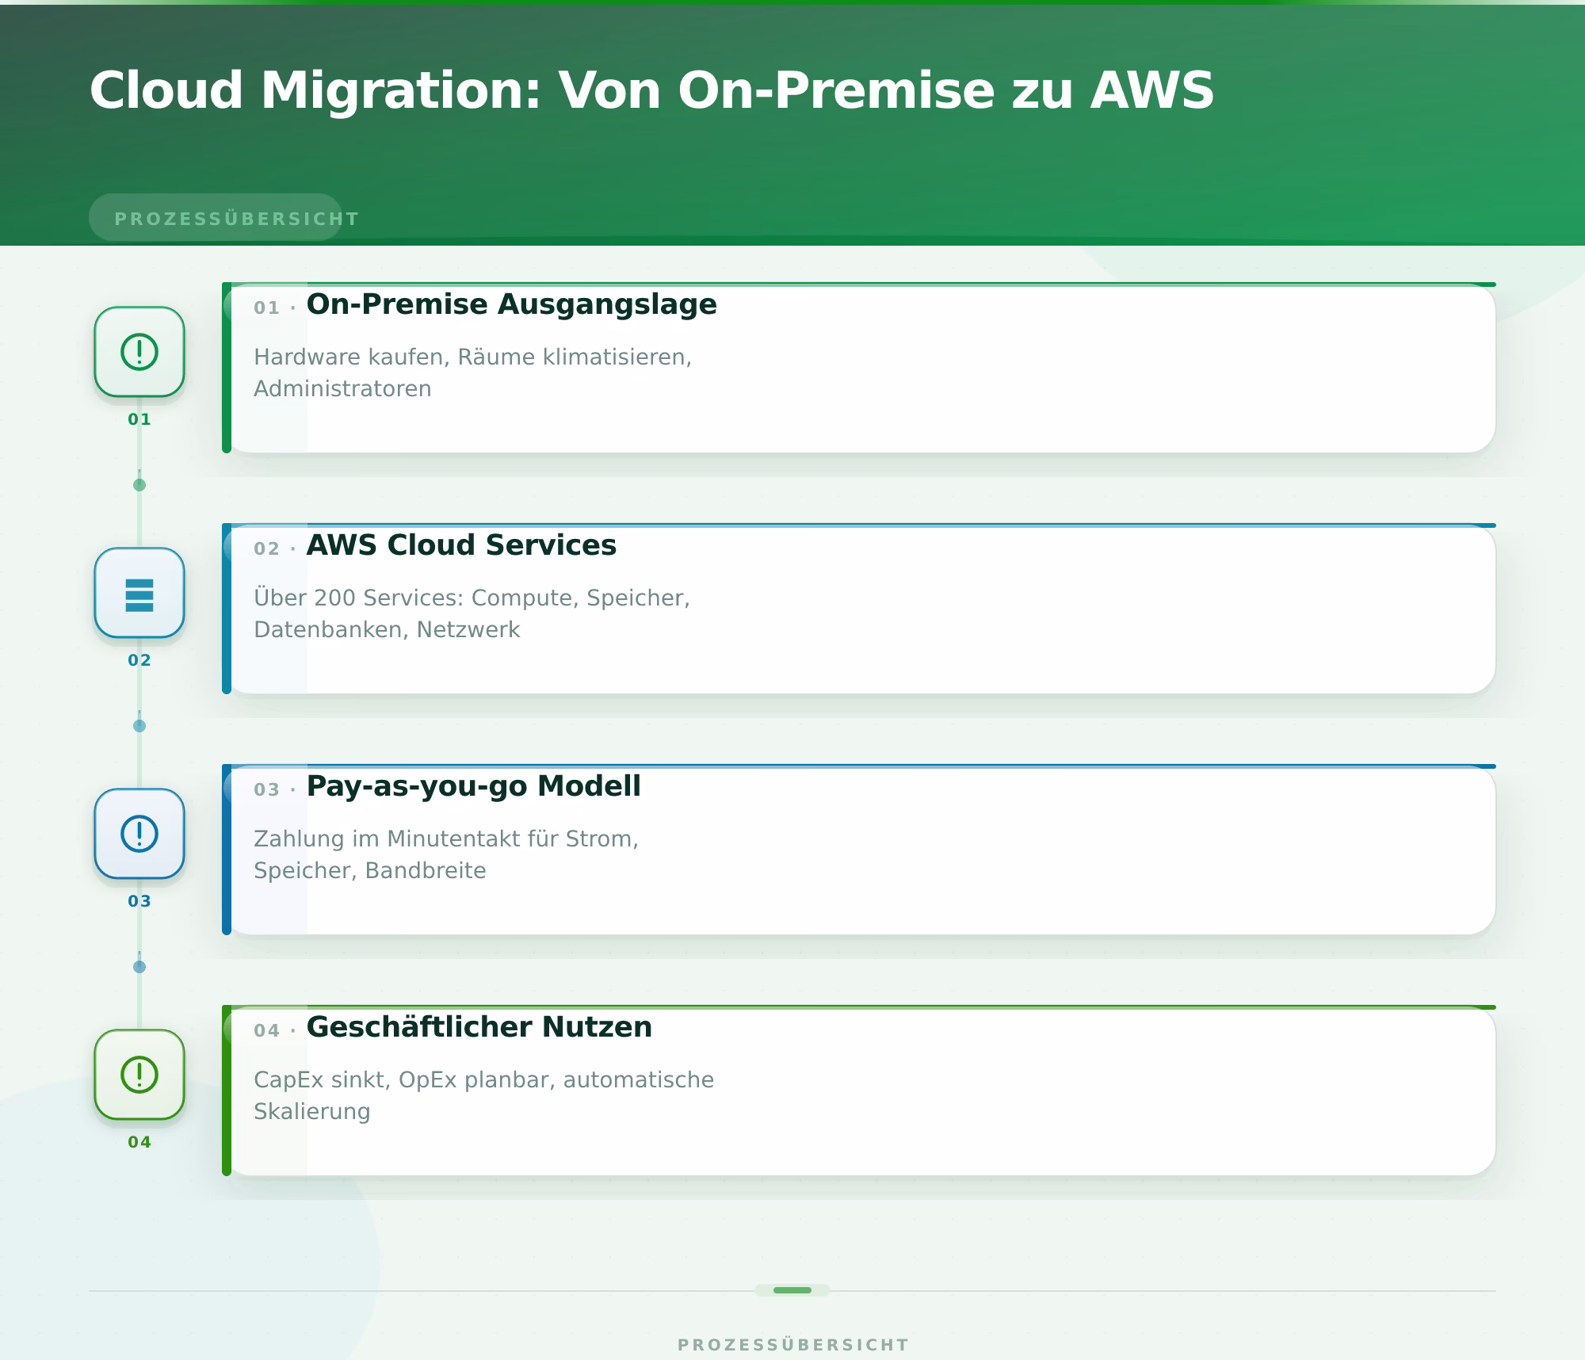Viewport: 1585px width, 1360px height.
Task: Open the Pay-as-you-go Modell card heading
Action: click(x=473, y=786)
